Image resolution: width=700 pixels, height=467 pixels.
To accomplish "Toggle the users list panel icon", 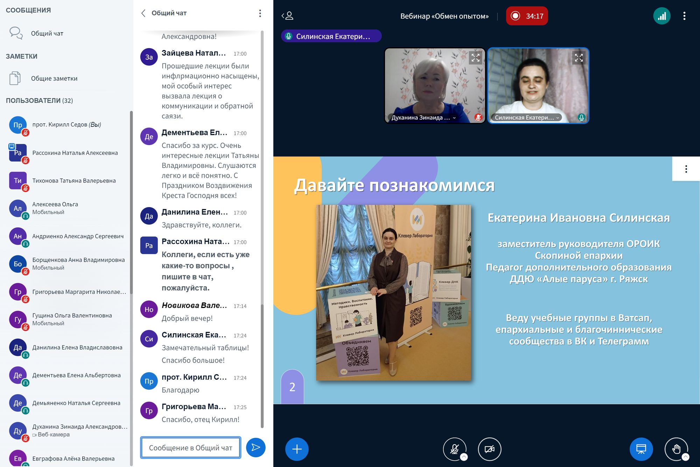I will coord(288,16).
